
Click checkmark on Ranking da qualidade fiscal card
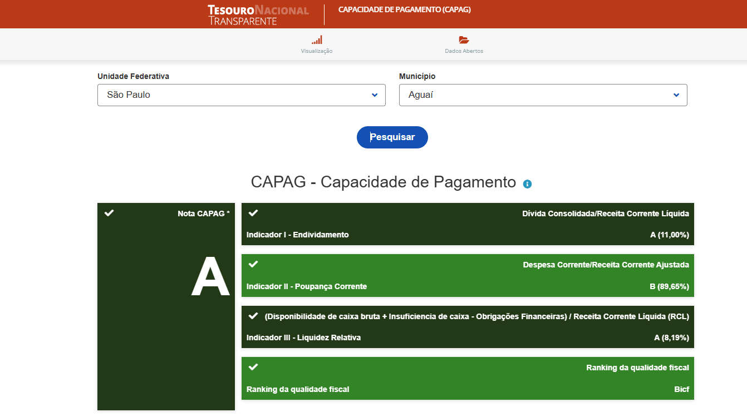pyautogui.click(x=253, y=367)
